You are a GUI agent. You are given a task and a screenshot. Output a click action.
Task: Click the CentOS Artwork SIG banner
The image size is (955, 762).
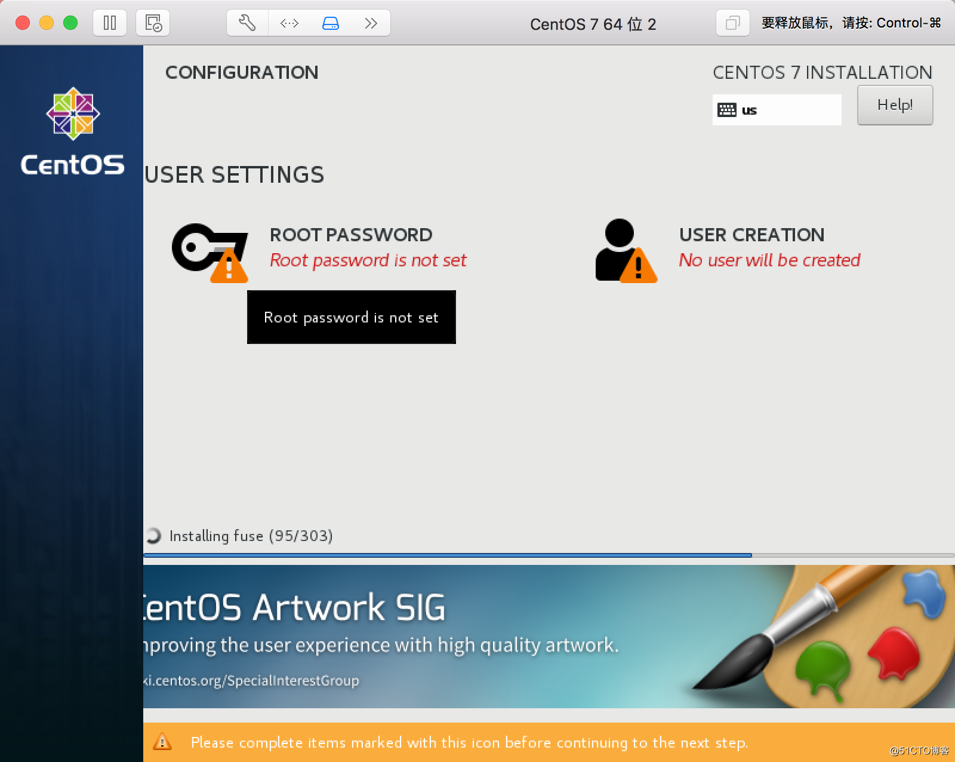pos(549,637)
